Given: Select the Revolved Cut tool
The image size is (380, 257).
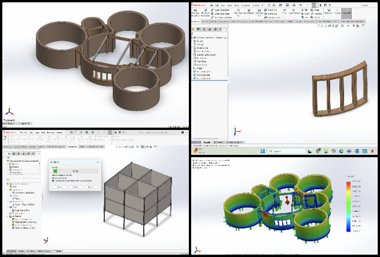Looking at the screenshot, I should pos(259,13).
